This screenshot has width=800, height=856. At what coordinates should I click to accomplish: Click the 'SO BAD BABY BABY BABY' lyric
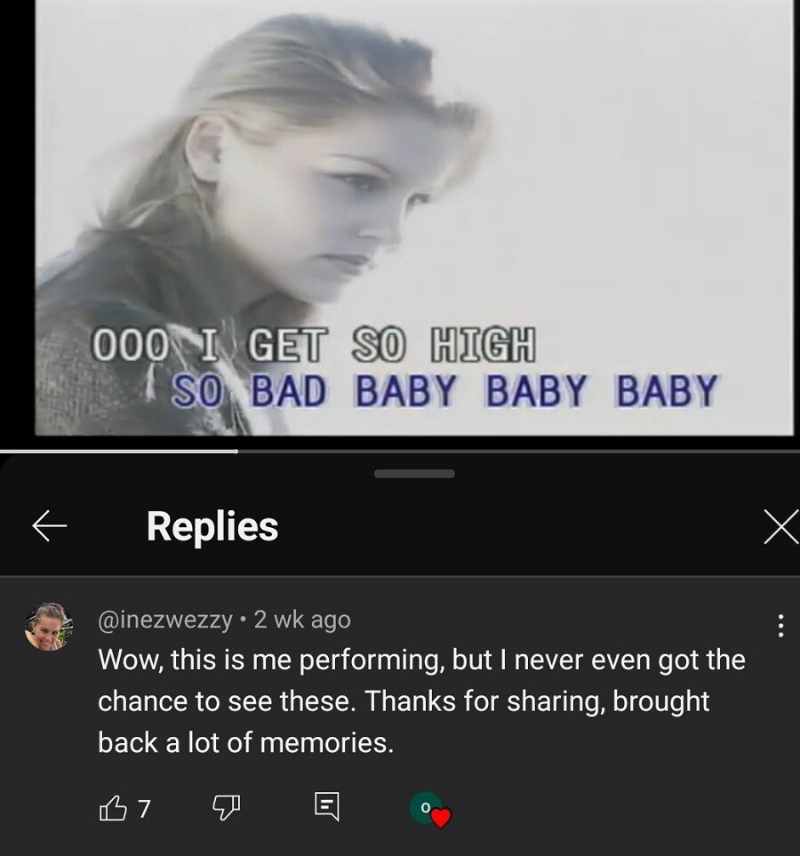pos(444,390)
